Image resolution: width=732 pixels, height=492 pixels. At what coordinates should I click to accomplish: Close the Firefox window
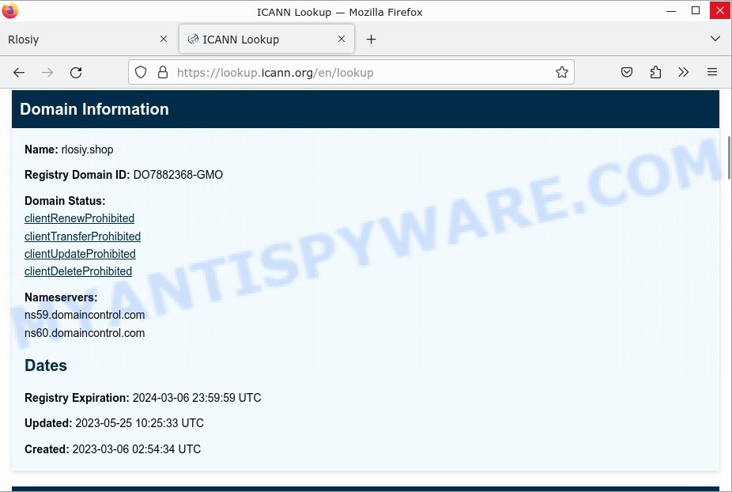point(720,10)
